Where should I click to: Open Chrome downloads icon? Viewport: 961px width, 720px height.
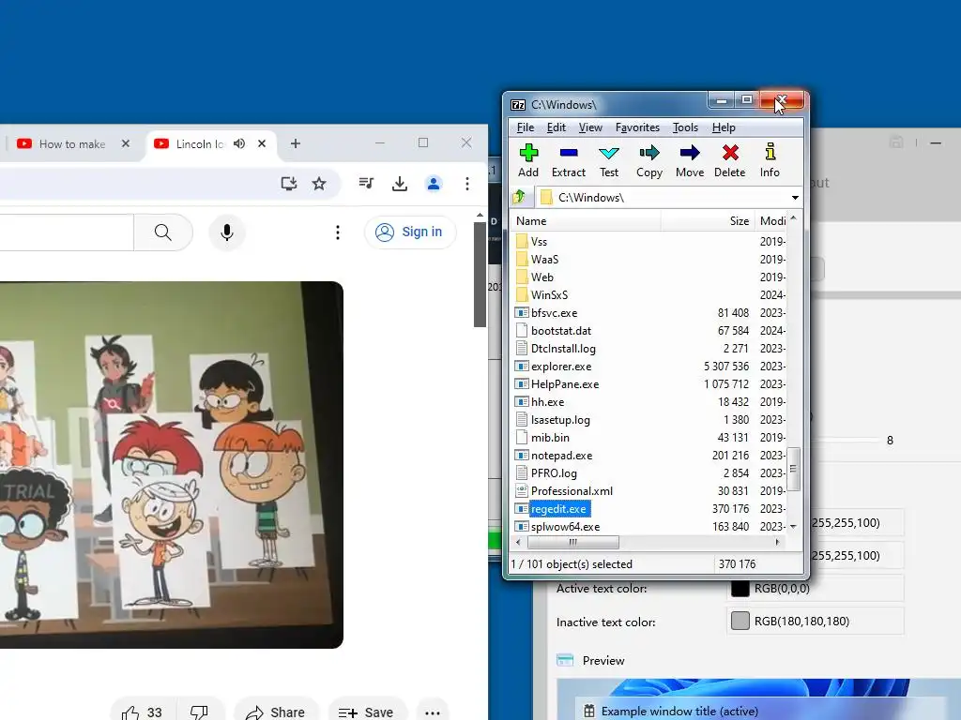tap(400, 183)
